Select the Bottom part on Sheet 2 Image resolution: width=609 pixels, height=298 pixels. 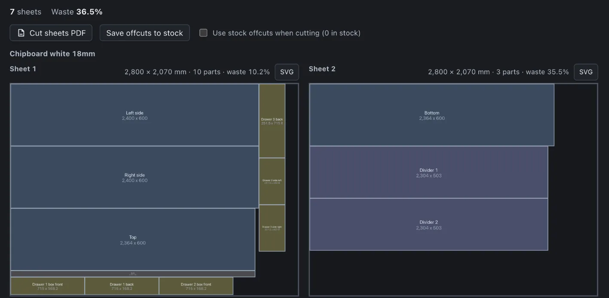[432, 115]
